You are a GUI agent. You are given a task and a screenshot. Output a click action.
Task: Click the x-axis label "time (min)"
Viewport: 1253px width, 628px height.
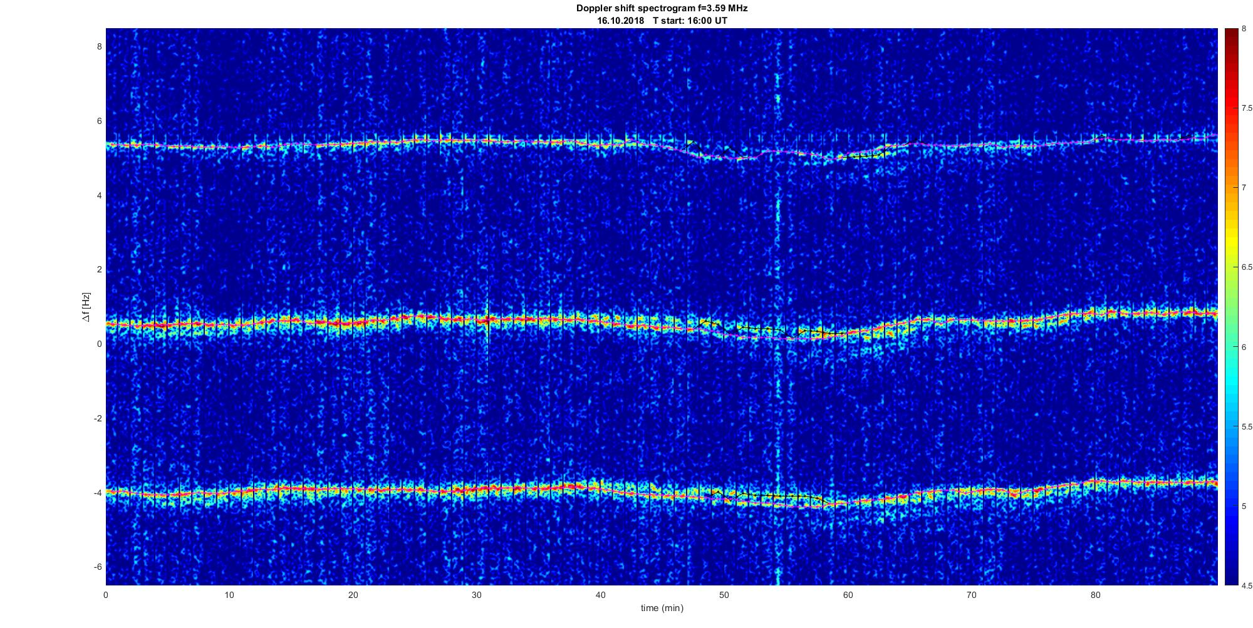point(662,608)
